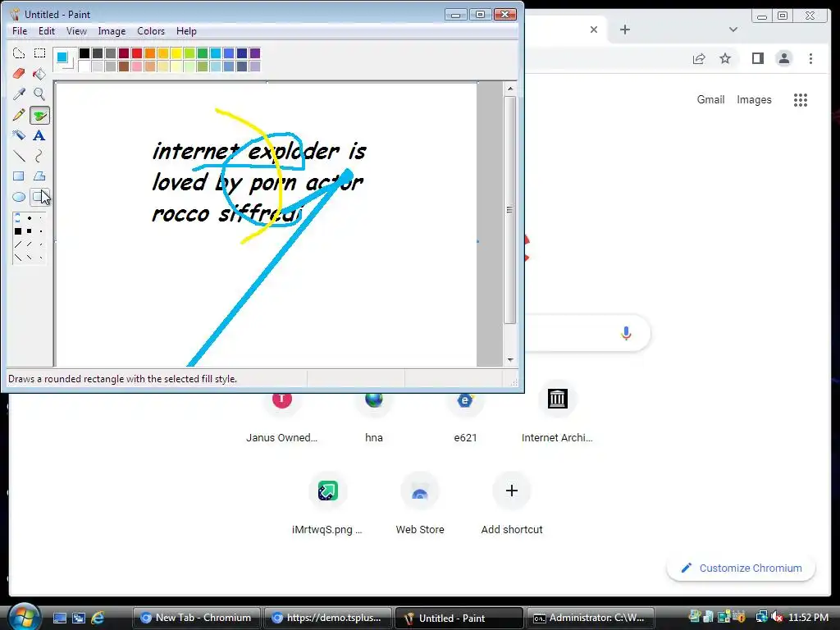This screenshot has height=630, width=840.
Task: Click Customize Chromium button
Action: (741, 568)
